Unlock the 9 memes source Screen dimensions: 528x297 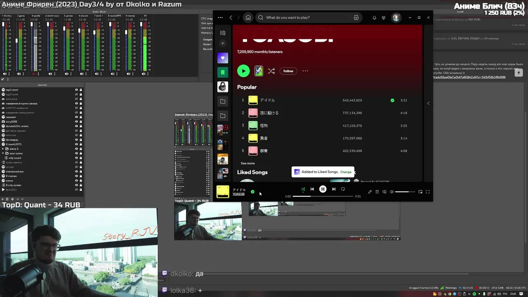click(81, 176)
